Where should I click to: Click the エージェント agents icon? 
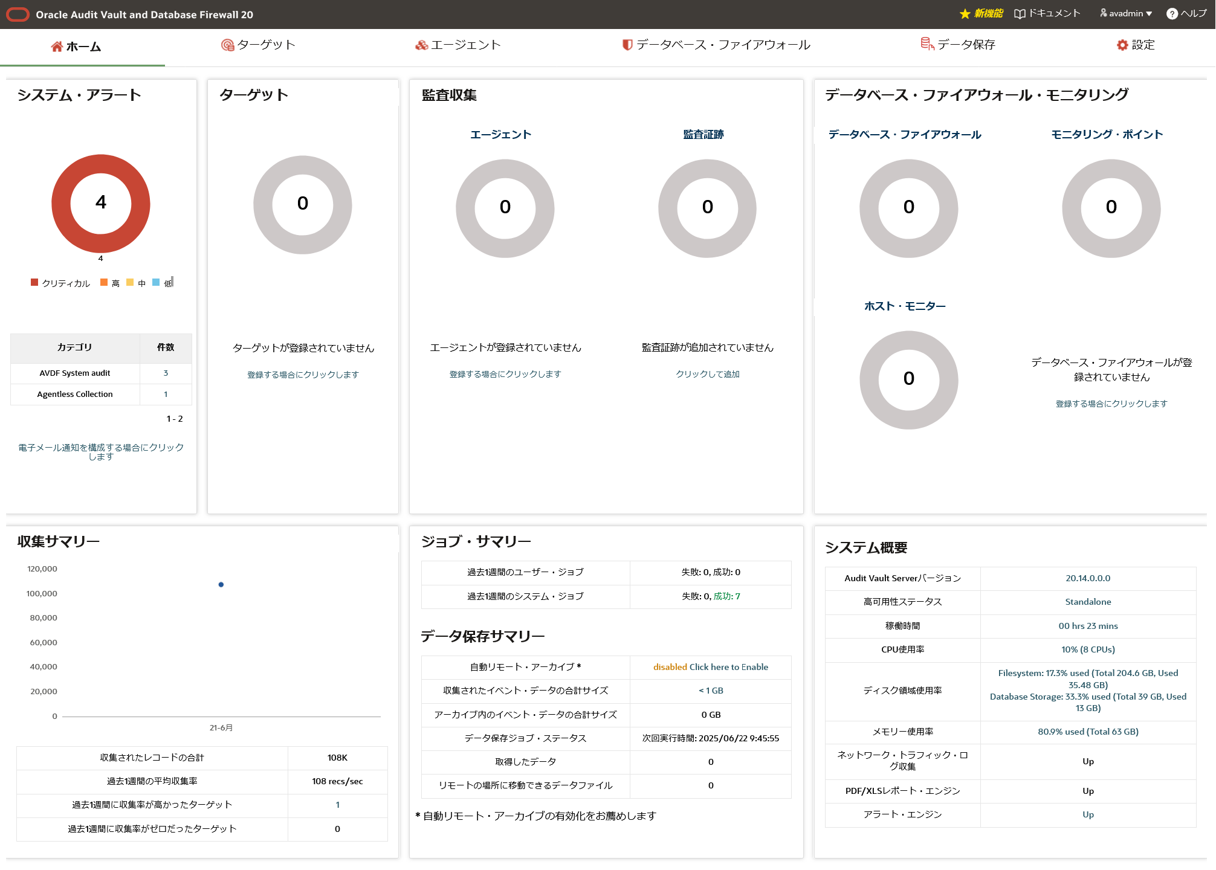tap(421, 45)
